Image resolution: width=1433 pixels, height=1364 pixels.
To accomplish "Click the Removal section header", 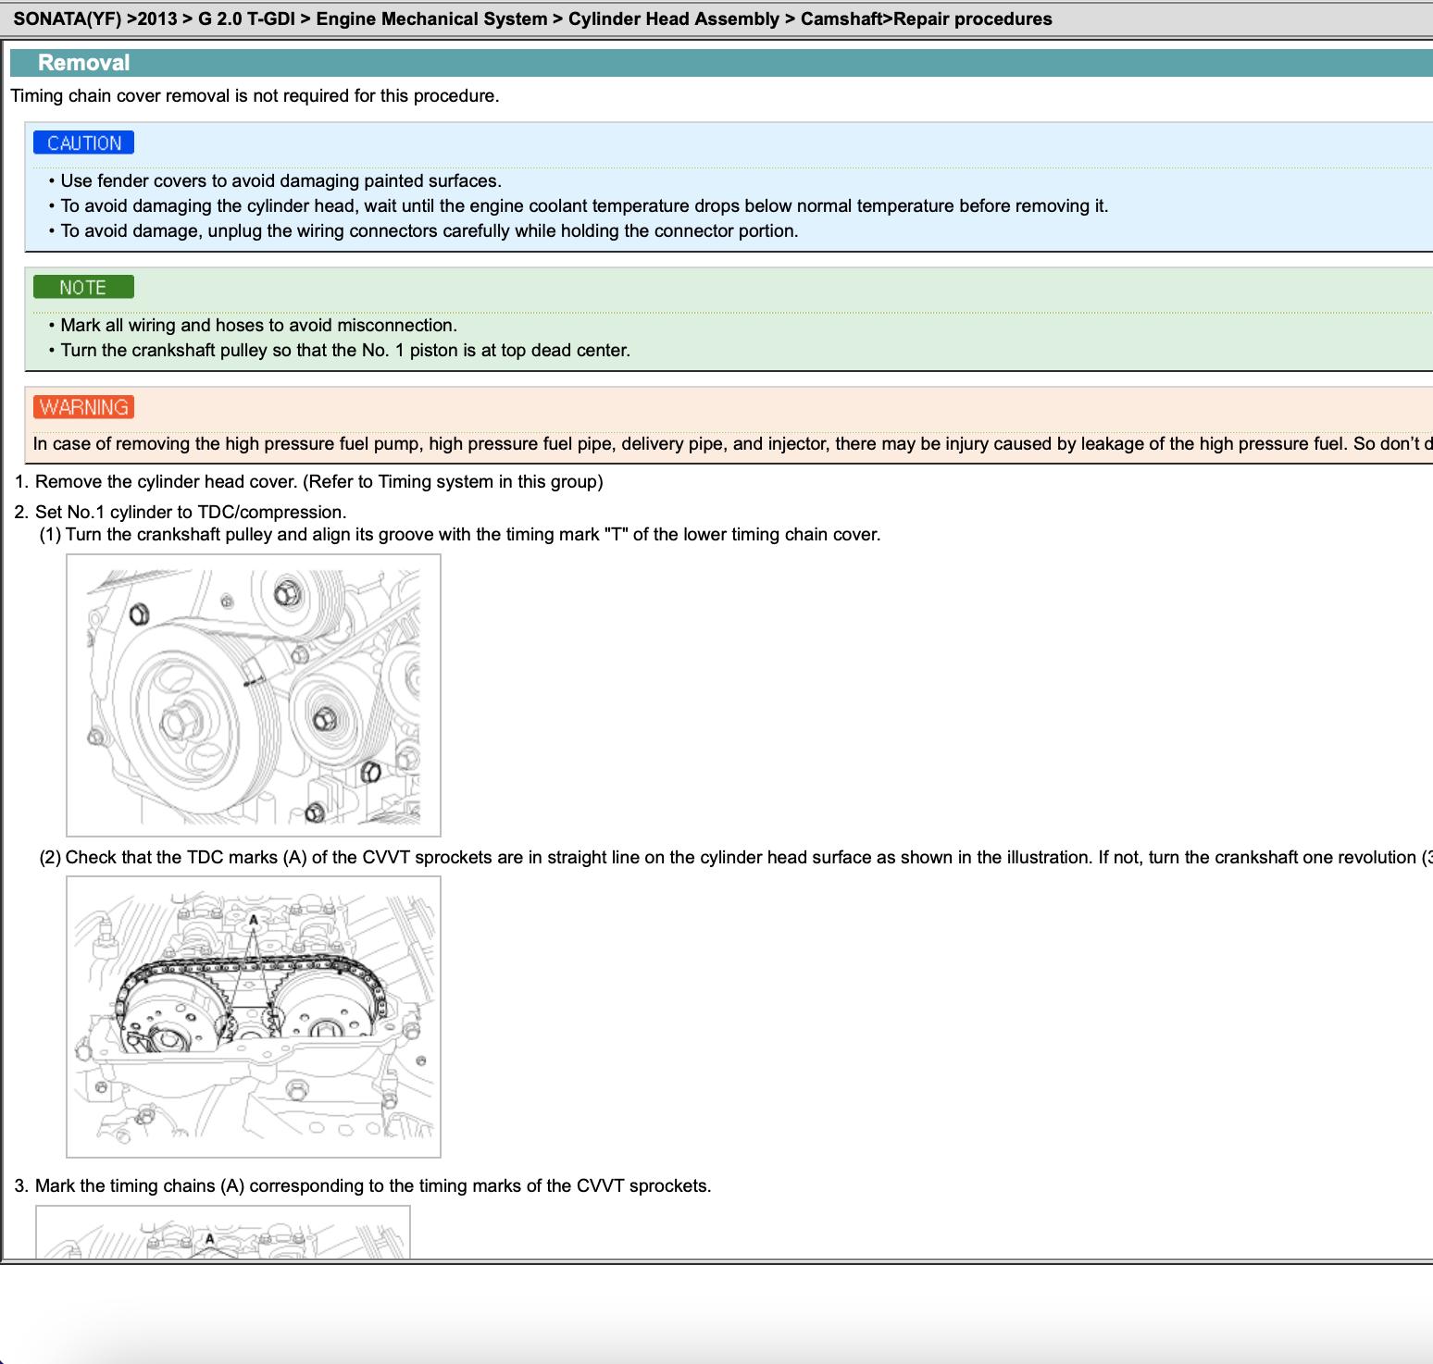I will [x=83, y=63].
